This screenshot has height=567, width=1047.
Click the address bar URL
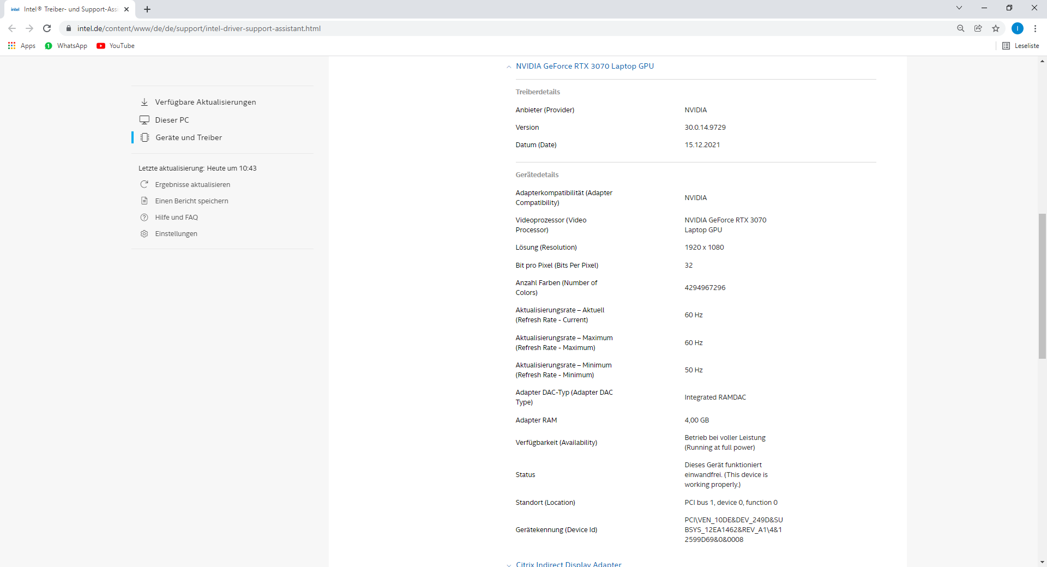199,28
